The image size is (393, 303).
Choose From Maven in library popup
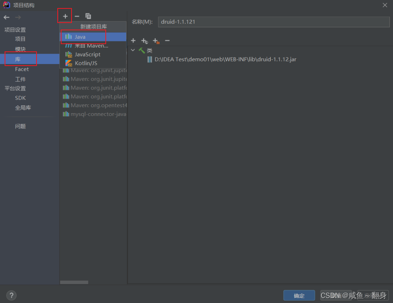coord(93,46)
